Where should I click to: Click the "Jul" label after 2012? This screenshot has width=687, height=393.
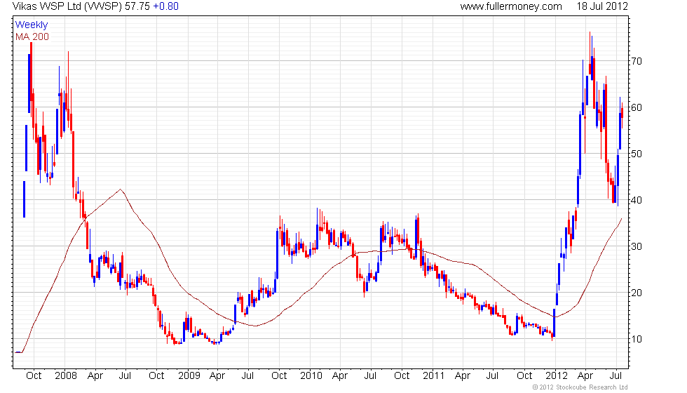point(616,376)
